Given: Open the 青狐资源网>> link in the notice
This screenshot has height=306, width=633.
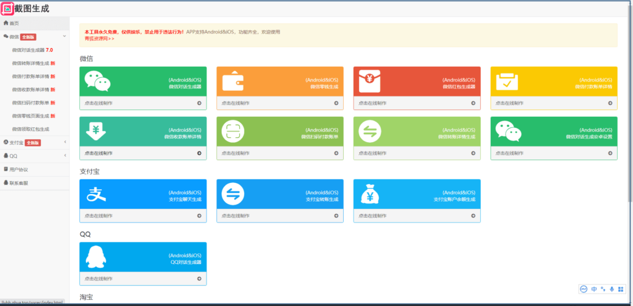Looking at the screenshot, I should [100, 38].
